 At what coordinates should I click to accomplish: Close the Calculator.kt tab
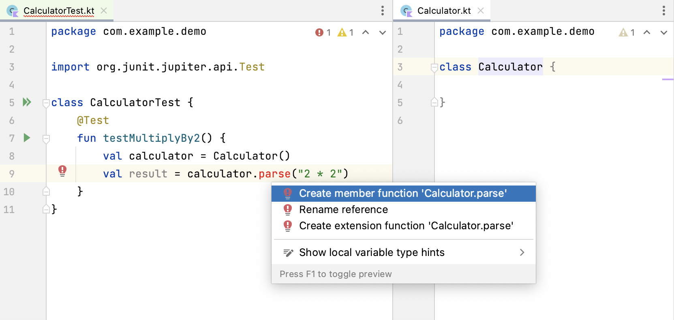[481, 11]
